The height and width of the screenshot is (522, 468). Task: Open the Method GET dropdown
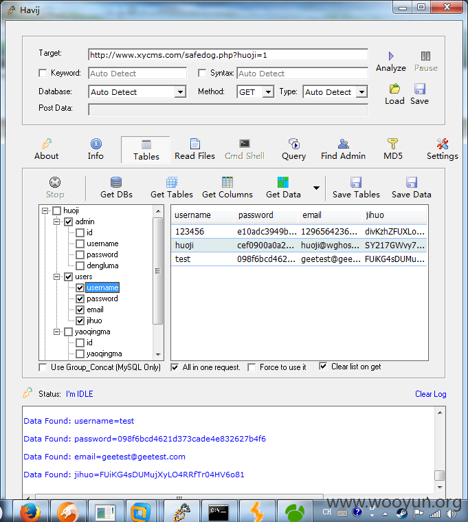(268, 92)
